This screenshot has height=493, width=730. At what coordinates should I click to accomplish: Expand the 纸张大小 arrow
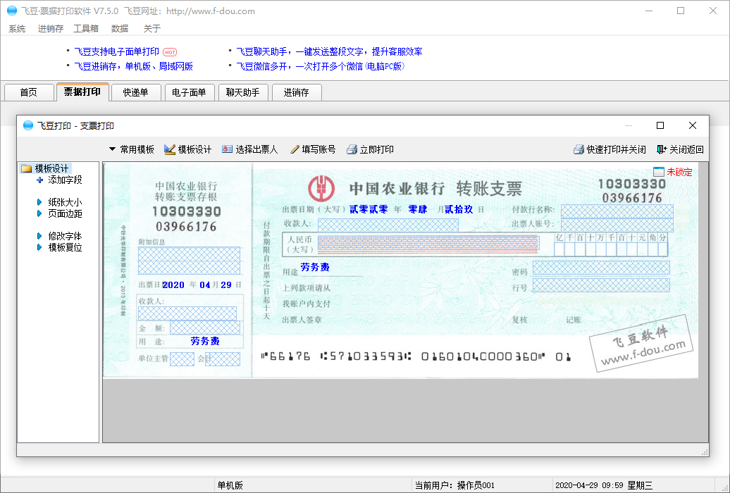point(39,202)
